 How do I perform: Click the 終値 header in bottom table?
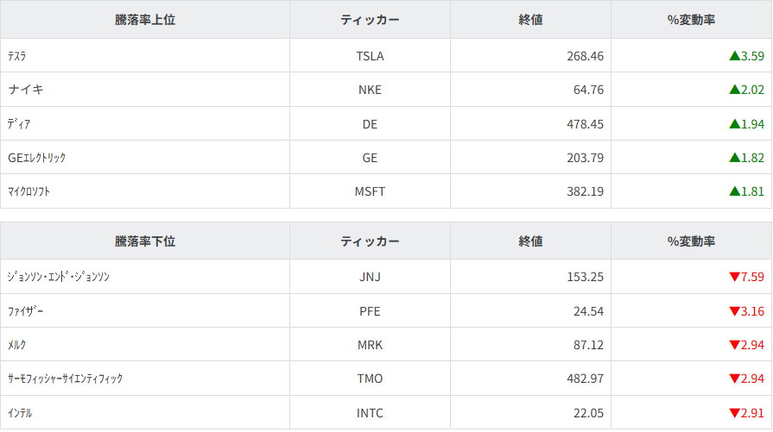(x=530, y=241)
